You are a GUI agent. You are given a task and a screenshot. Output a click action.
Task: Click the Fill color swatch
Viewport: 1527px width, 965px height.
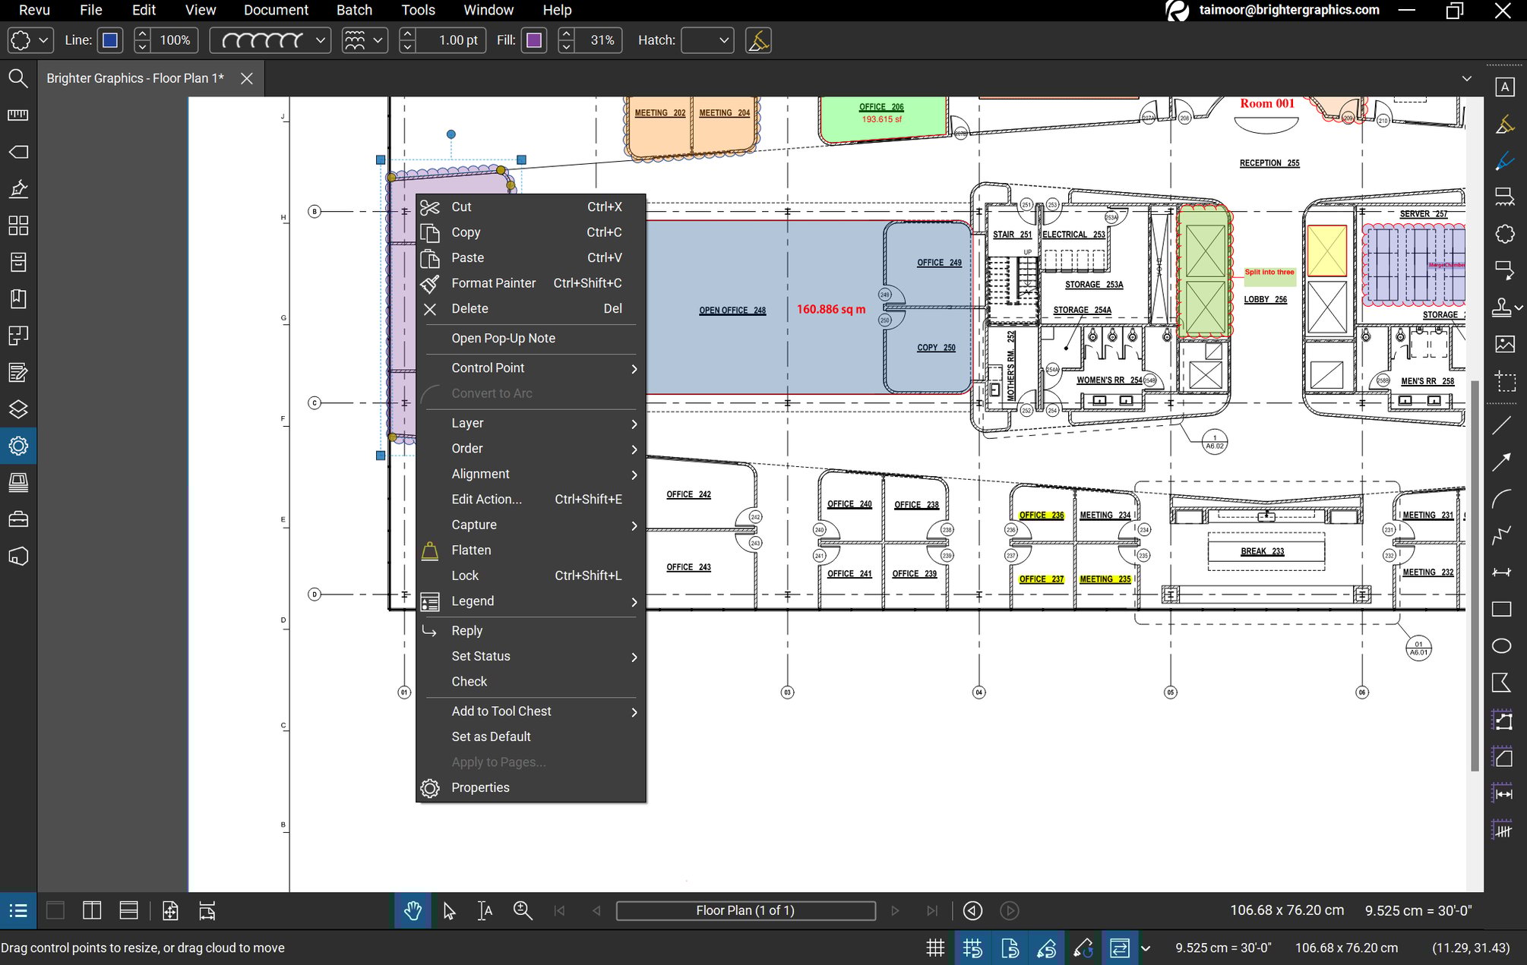coord(534,40)
